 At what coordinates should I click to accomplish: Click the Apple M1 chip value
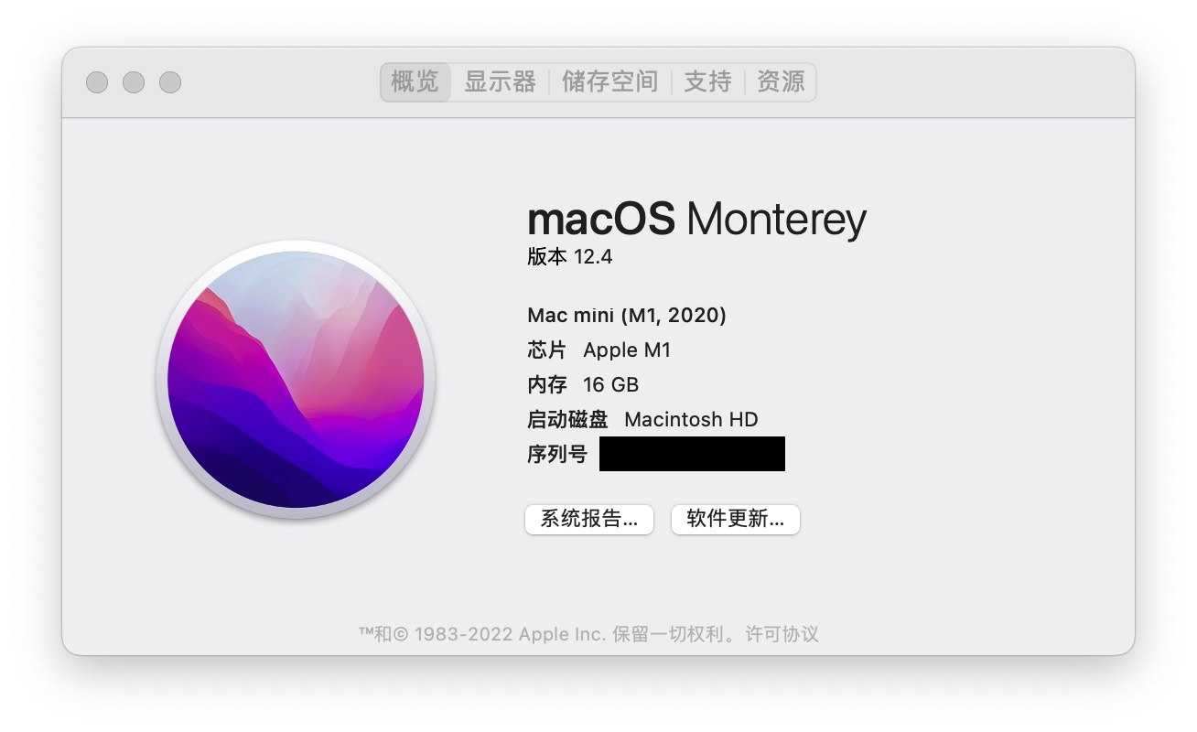tap(627, 350)
